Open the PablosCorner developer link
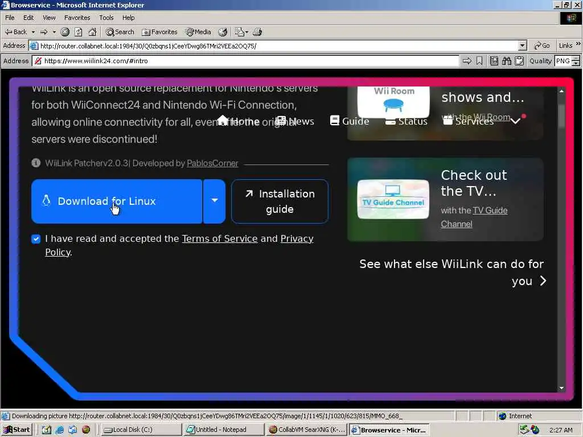This screenshot has width=583, height=437. pos(212,163)
